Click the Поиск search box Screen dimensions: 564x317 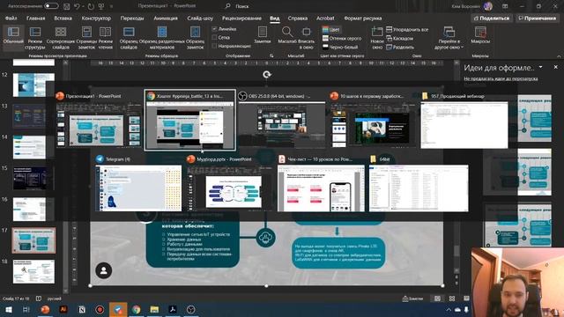tap(241, 6)
